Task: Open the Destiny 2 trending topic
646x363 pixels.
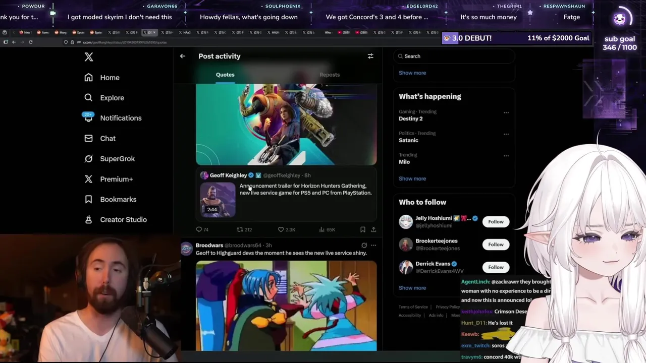Action: point(411,119)
